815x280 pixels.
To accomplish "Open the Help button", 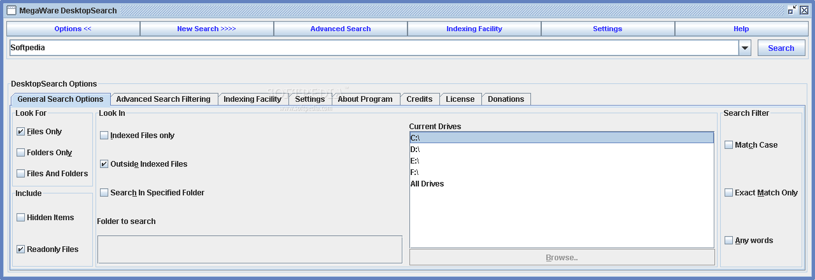I will click(x=741, y=29).
